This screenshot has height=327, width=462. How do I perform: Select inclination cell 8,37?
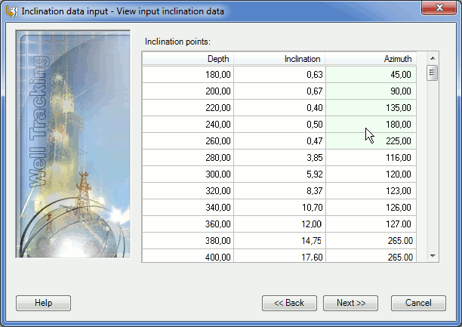coord(279,191)
